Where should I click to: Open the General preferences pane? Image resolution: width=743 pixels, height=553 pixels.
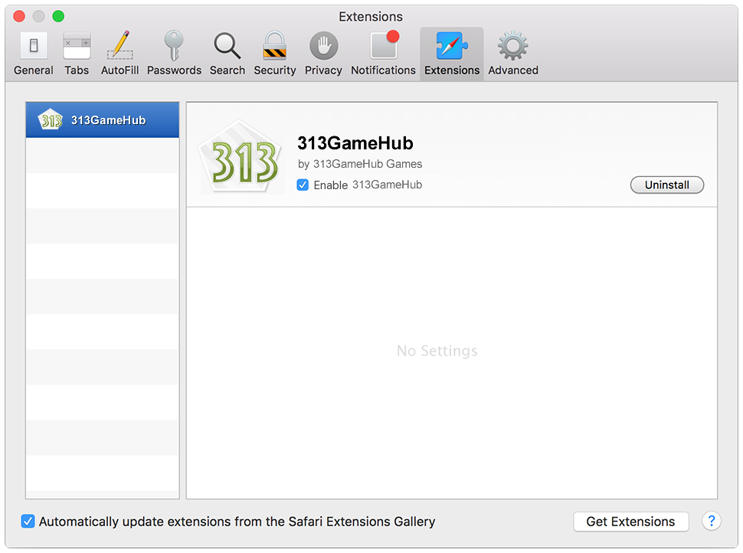34,54
